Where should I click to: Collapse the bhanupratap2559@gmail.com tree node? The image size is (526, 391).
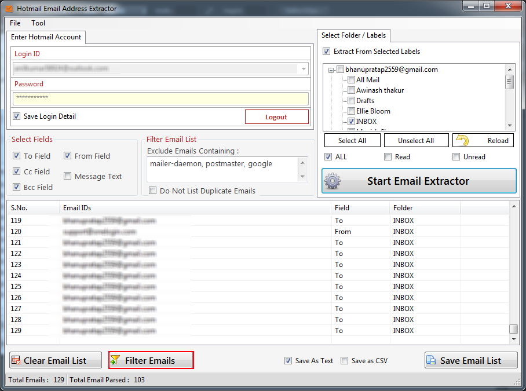[331, 70]
